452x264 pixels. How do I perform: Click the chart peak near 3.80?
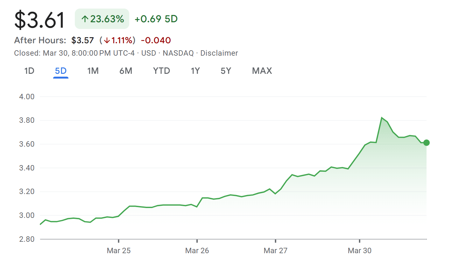click(x=382, y=118)
